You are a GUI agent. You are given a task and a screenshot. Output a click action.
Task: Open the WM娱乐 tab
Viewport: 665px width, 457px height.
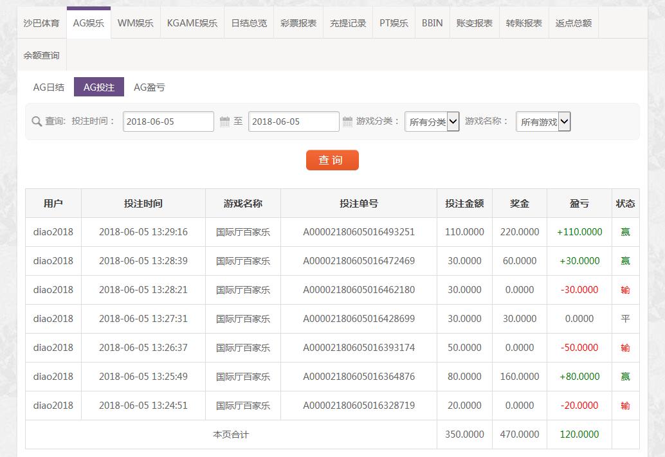pos(135,22)
